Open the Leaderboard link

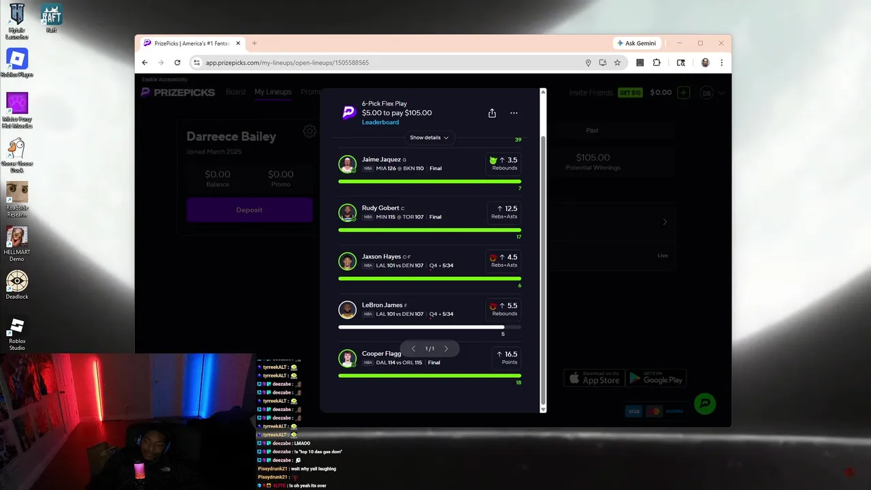point(380,122)
